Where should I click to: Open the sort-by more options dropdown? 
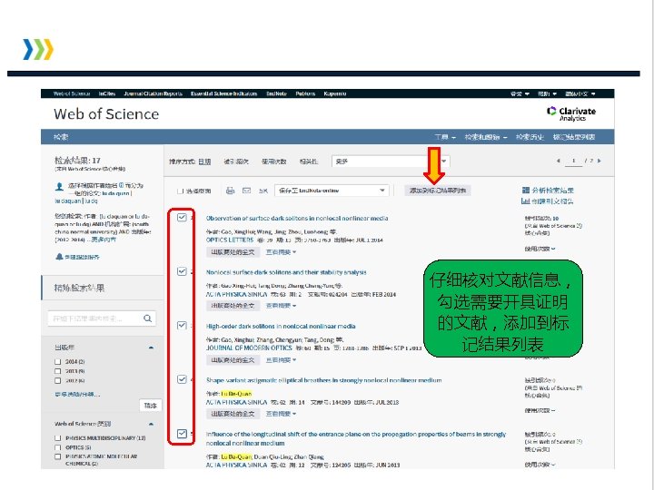point(391,162)
